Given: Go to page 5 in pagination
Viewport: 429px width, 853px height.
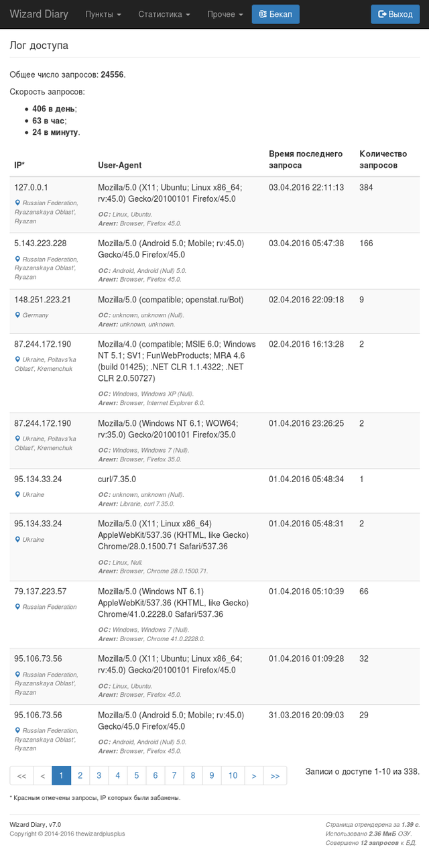Looking at the screenshot, I should pyautogui.click(x=136, y=775).
